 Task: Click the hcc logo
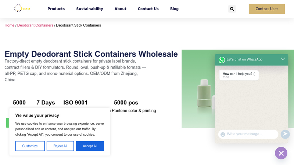pos(22,8)
